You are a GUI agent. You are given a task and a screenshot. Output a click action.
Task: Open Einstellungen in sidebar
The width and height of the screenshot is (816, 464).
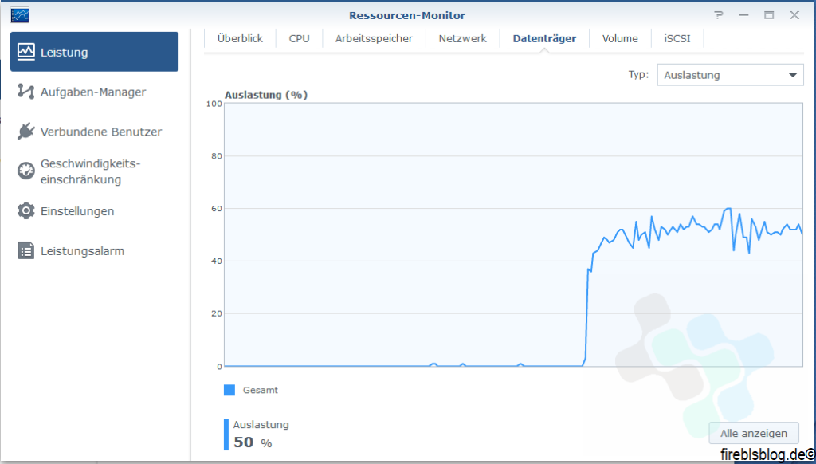click(x=94, y=211)
